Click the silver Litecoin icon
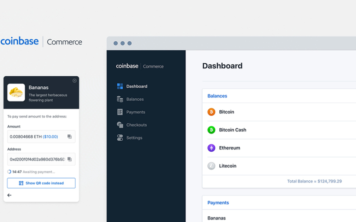 point(211,166)
